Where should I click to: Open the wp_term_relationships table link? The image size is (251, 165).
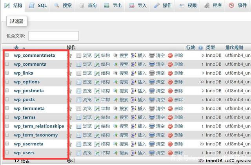tap(39, 126)
